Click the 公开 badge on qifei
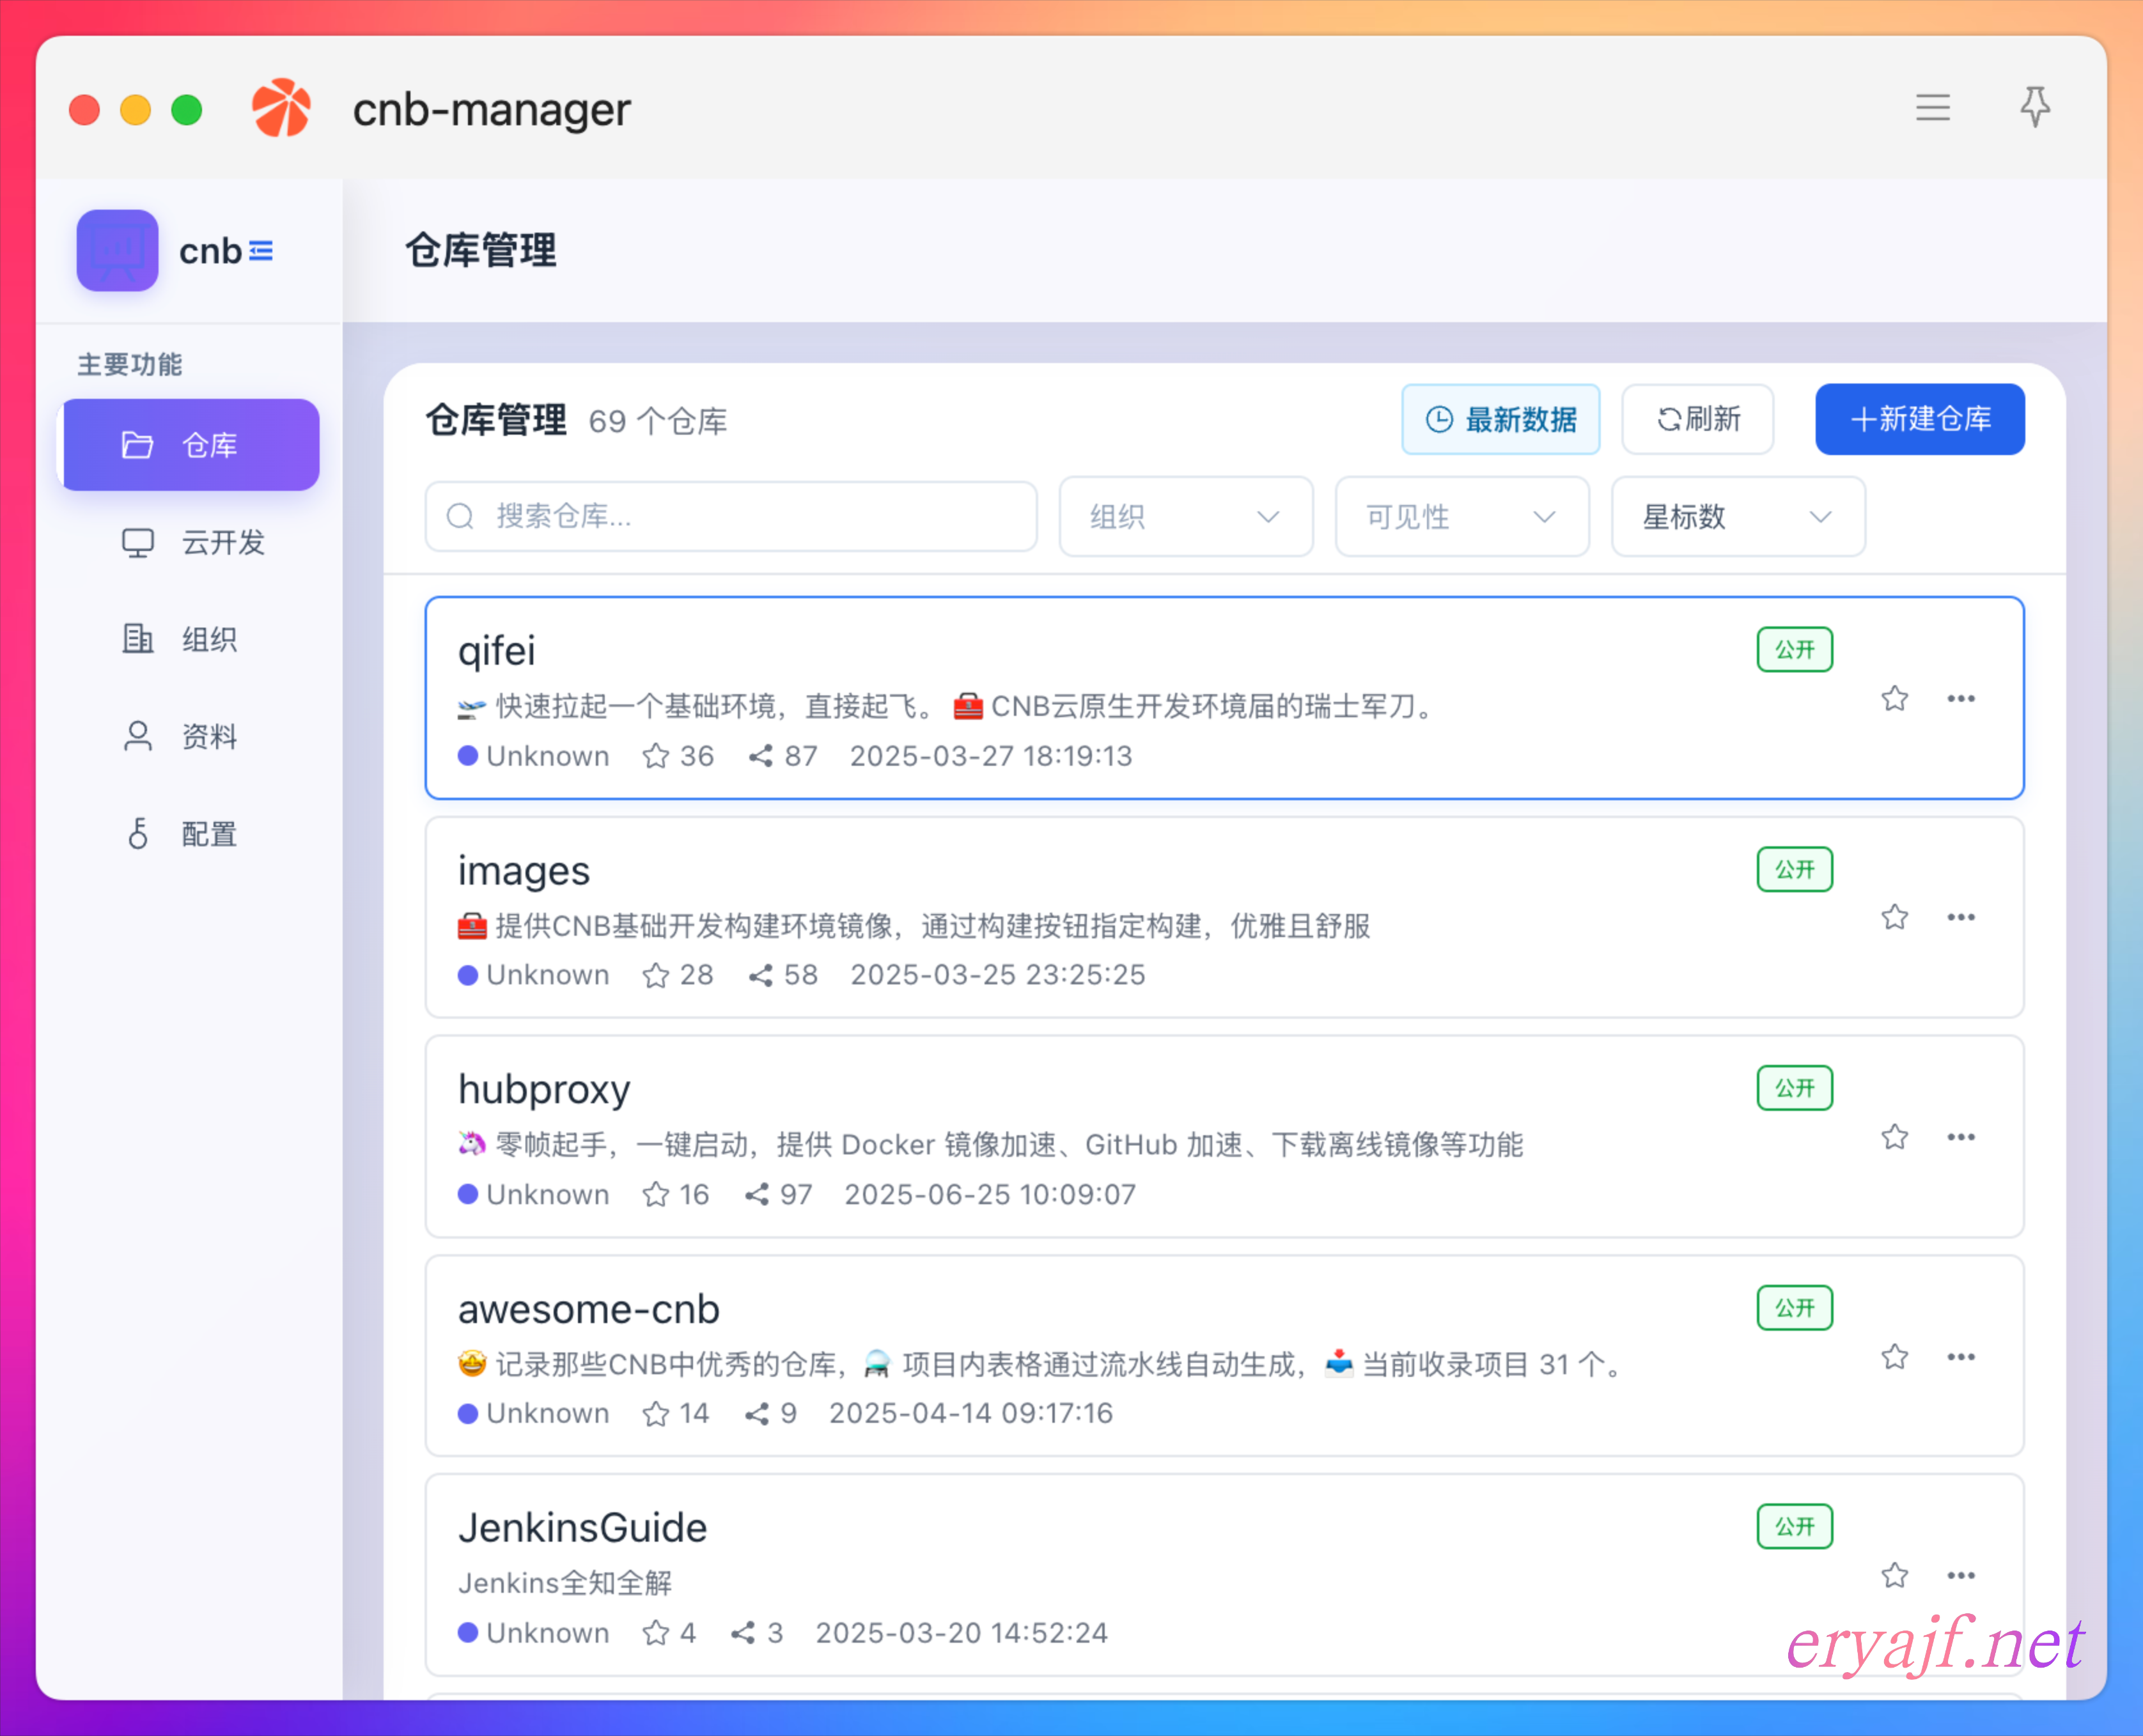The image size is (2143, 1736). (x=1794, y=651)
